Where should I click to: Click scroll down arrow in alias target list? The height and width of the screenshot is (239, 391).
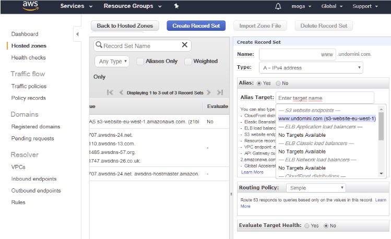click(x=381, y=173)
